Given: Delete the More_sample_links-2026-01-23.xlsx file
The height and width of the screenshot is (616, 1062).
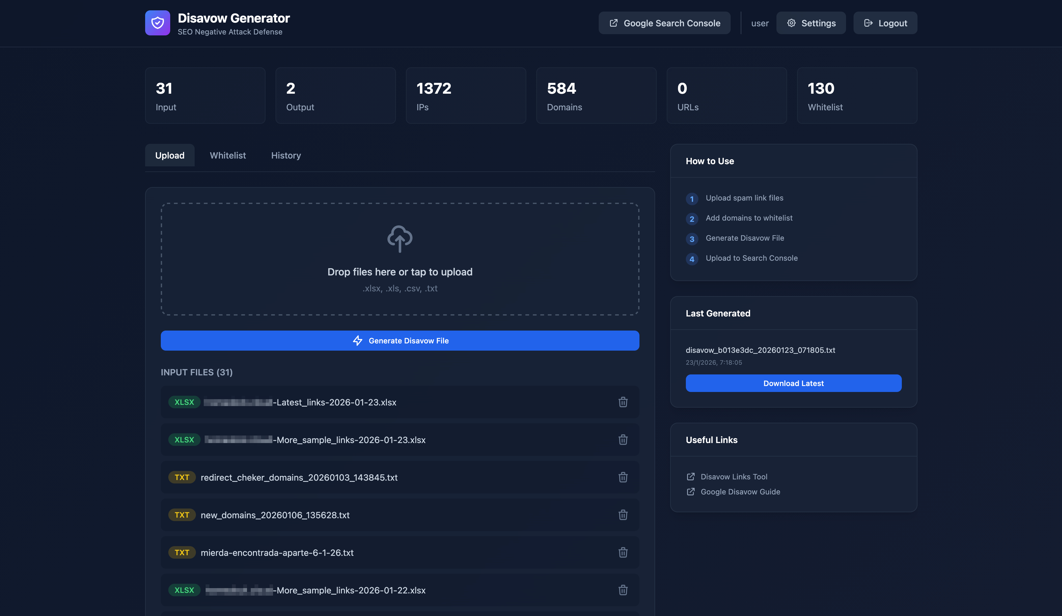Looking at the screenshot, I should click(623, 440).
